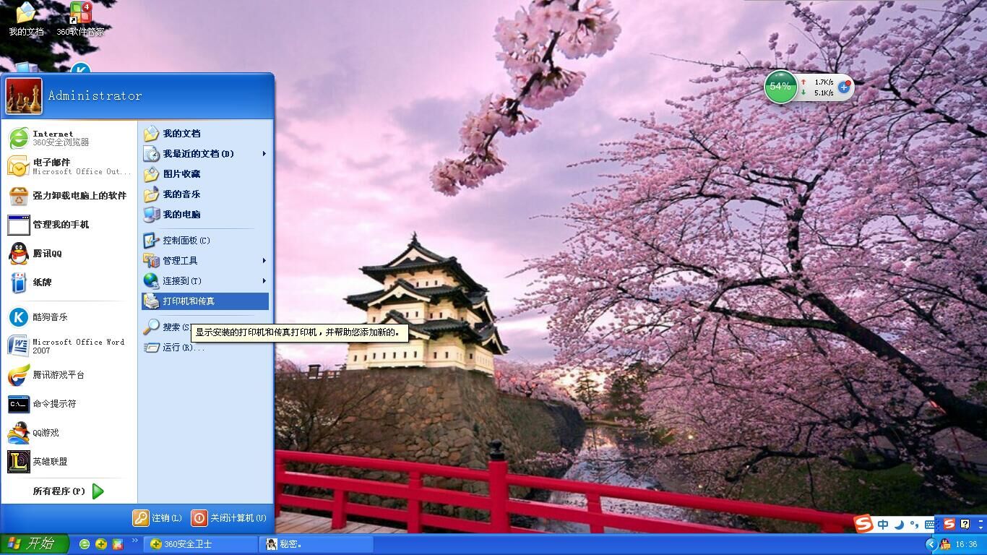Launch 英雄联盟 League of Legends
Viewport: 987px width, 555px height.
(x=69, y=462)
